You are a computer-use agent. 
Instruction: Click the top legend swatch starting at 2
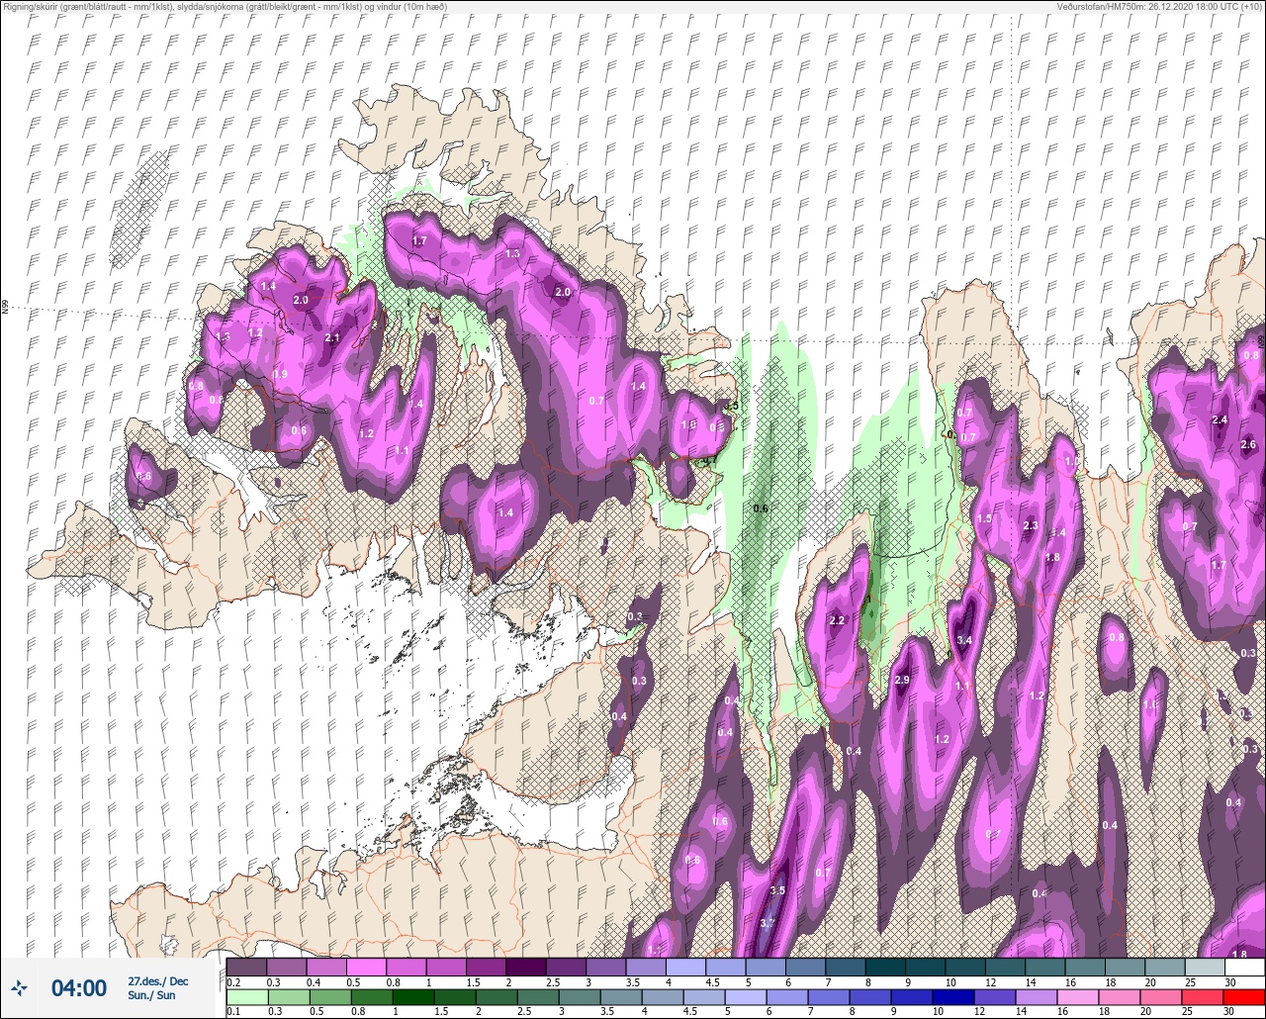(526, 967)
